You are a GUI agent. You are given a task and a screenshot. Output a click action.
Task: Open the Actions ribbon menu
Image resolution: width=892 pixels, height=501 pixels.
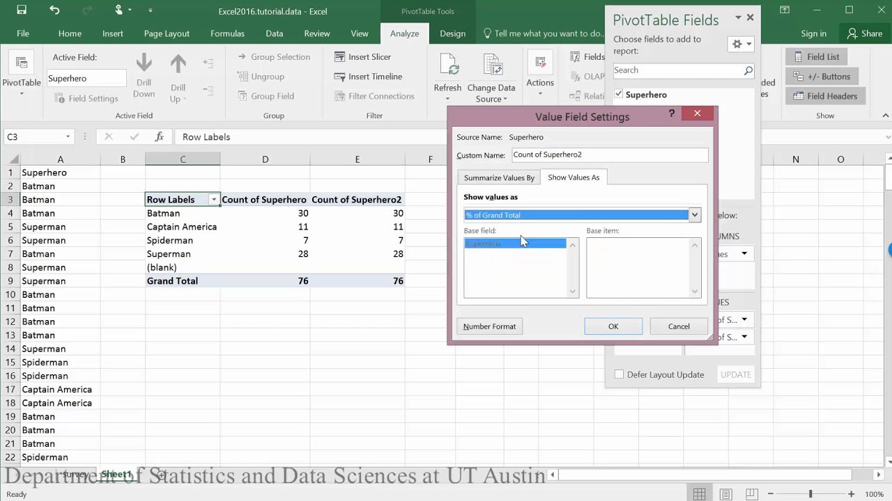[540, 73]
